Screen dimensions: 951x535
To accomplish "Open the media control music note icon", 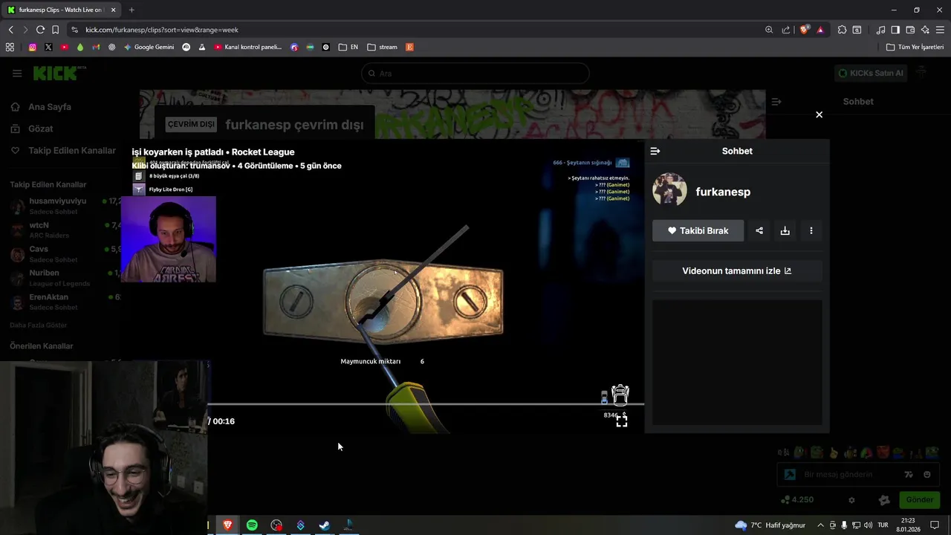I will tap(880, 30).
